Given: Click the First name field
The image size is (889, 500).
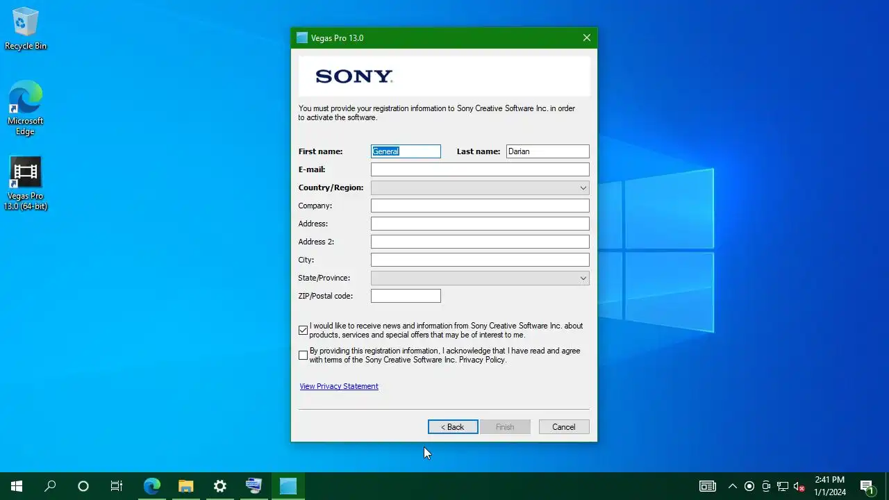Looking at the screenshot, I should click(x=406, y=151).
